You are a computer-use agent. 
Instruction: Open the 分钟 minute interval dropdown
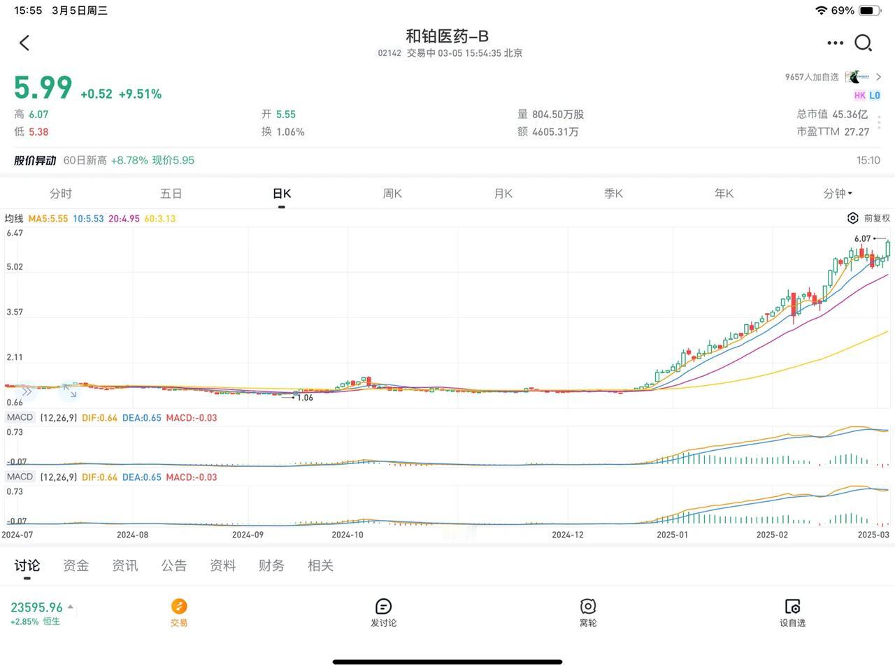click(838, 194)
